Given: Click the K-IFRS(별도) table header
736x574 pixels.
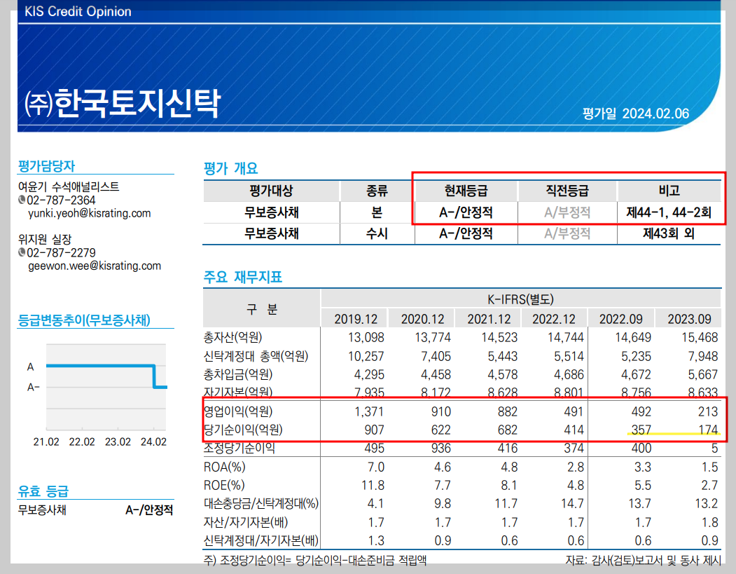Looking at the screenshot, I should tap(520, 299).
